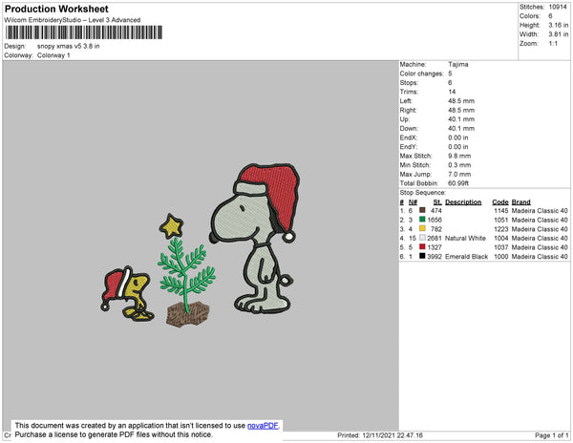Click stitch count 2681 in row 4
Image resolution: width=573 pixels, height=443 pixels.
point(435,238)
